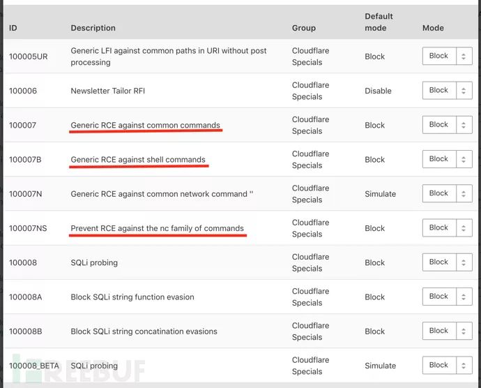
Task: Open Mode dropdown for Newsletter Tailor RFI
Action: point(447,90)
